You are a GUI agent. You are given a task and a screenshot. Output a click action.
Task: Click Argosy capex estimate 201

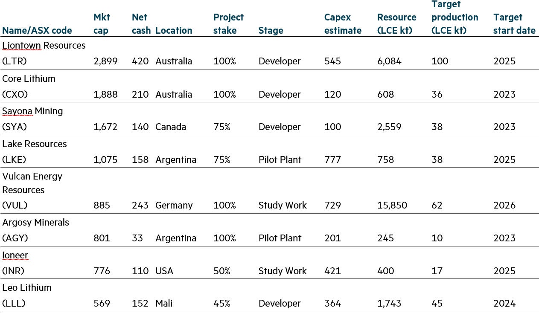[333, 238]
